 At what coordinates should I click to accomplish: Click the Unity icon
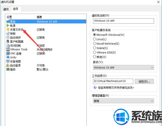point(8,57)
